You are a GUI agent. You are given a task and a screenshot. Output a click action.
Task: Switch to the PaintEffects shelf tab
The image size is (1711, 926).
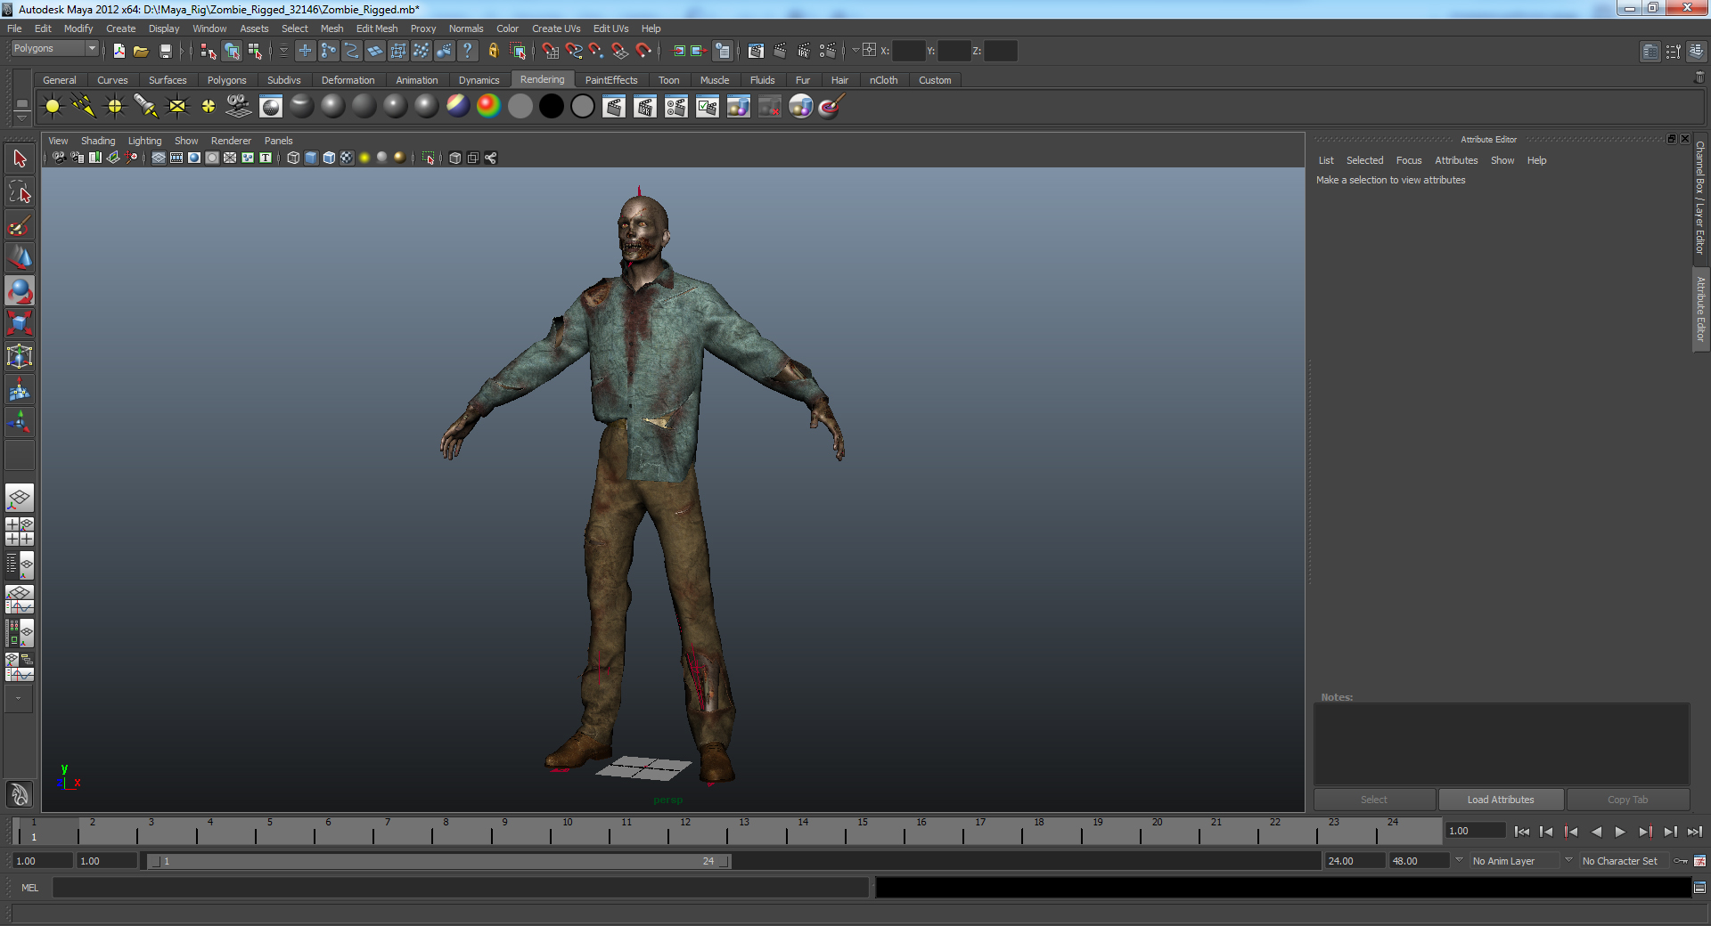611,80
